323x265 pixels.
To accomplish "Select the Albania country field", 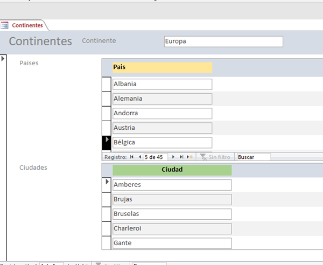I will pos(163,84).
